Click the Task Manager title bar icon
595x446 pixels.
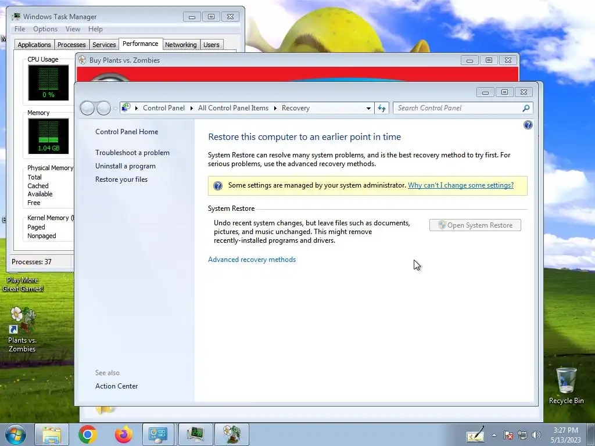pyautogui.click(x=16, y=16)
